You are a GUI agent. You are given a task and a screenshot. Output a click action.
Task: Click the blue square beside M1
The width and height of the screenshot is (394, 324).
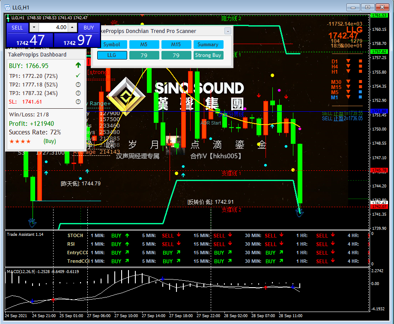[x=360, y=97]
